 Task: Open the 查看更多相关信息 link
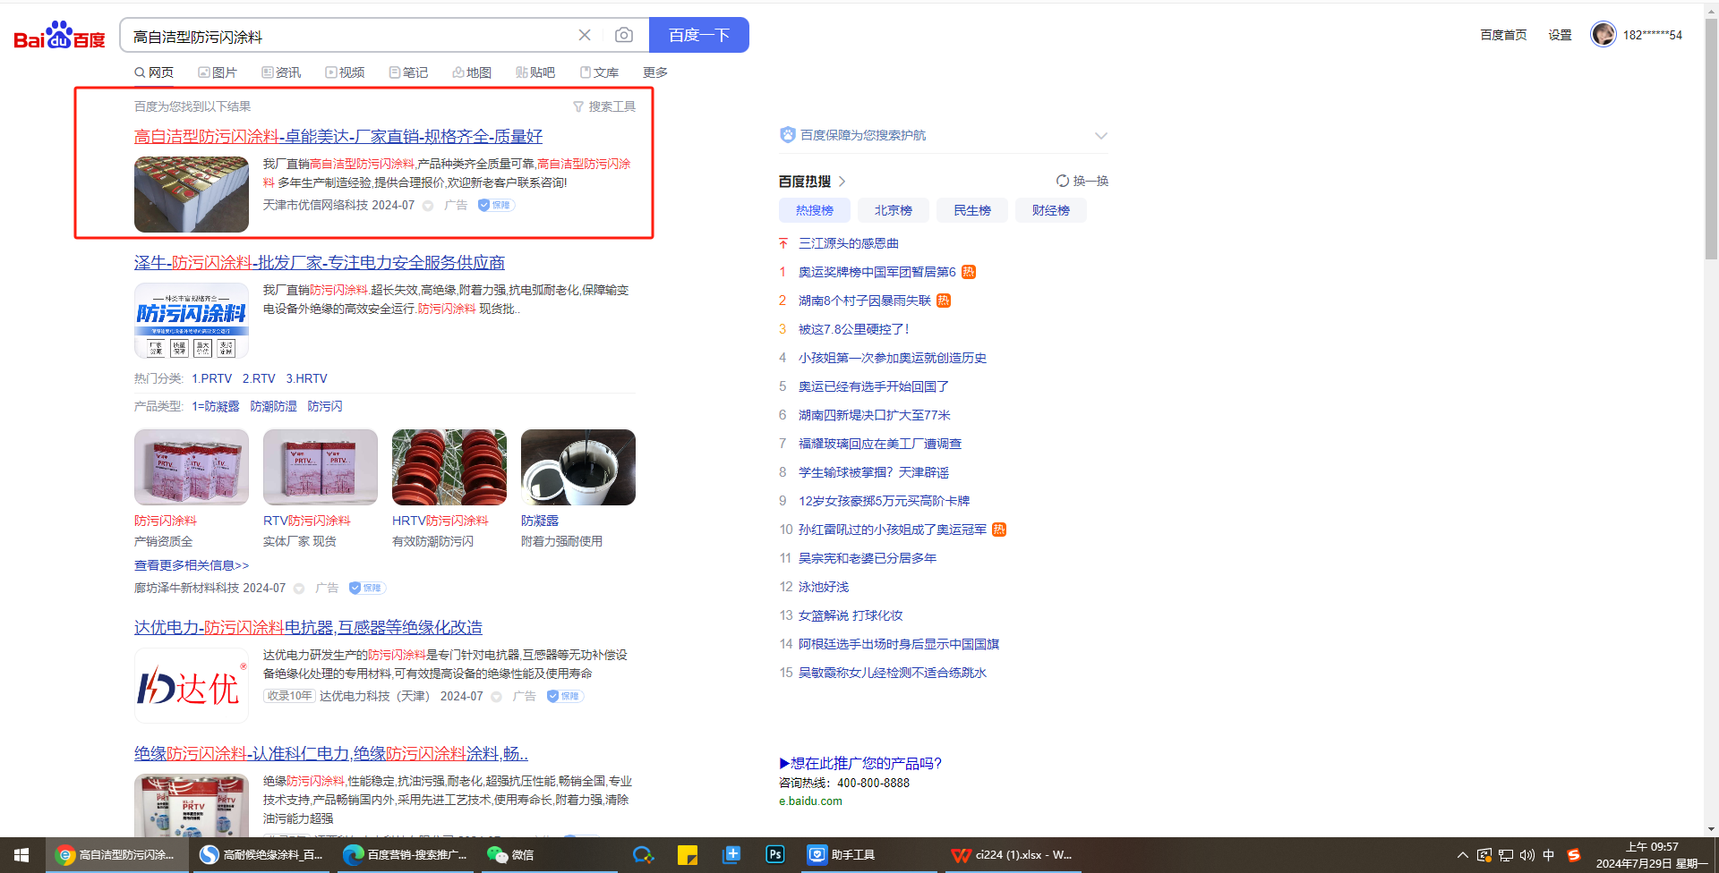point(192,565)
